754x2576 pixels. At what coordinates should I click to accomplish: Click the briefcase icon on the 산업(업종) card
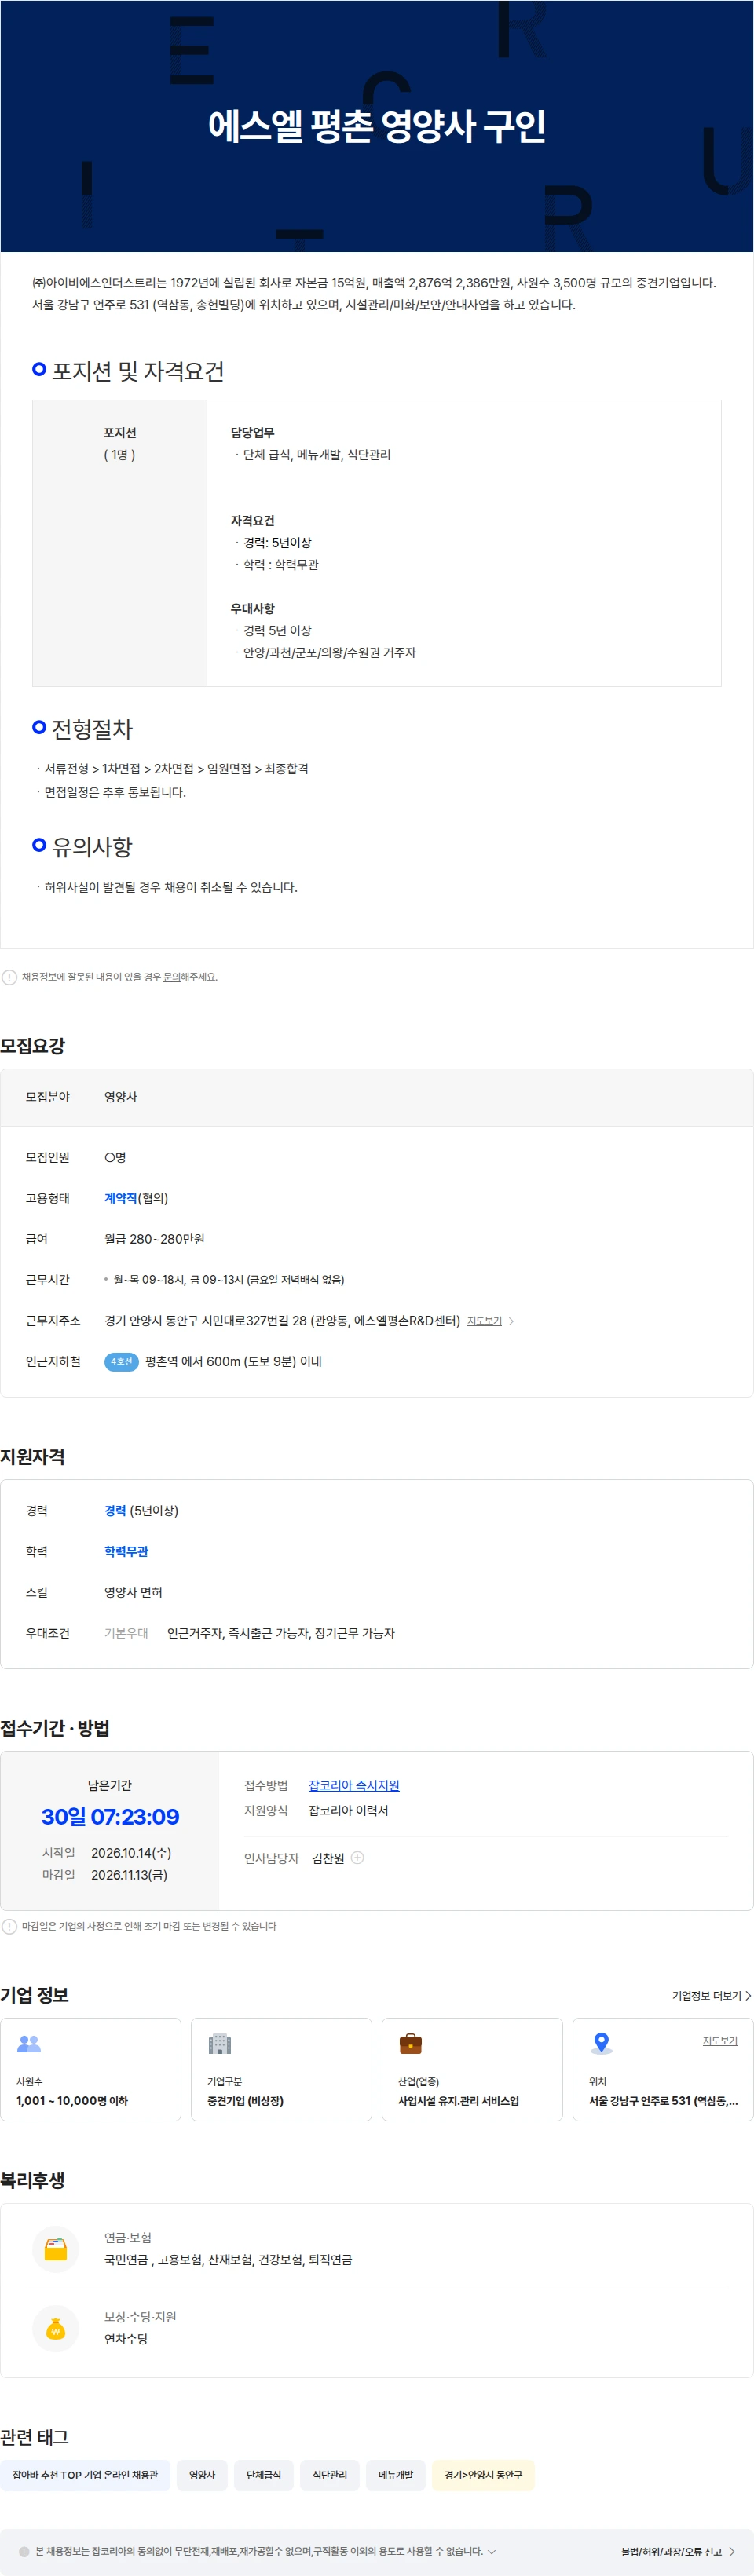tap(410, 2043)
